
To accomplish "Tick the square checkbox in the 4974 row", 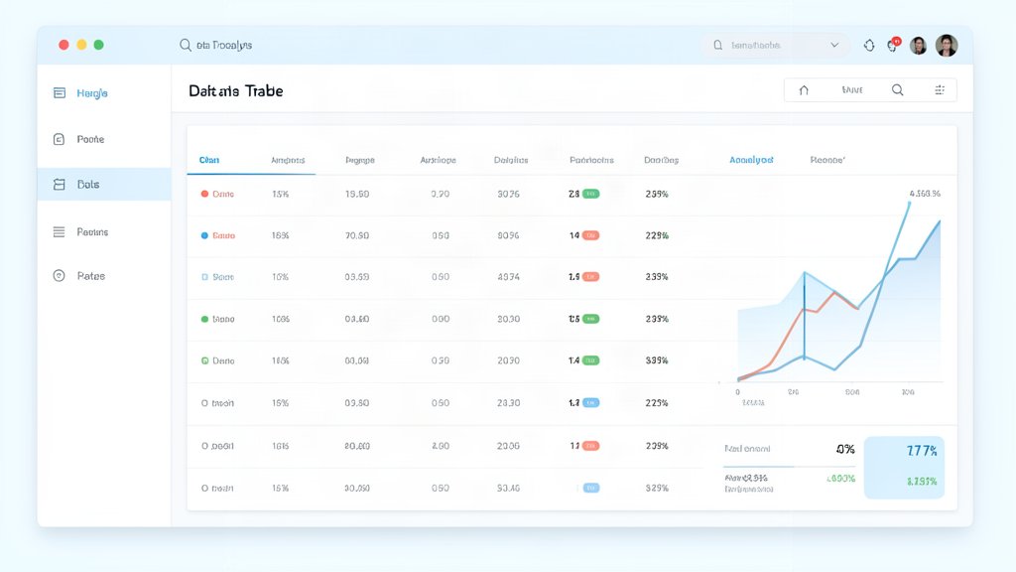I will [204, 277].
